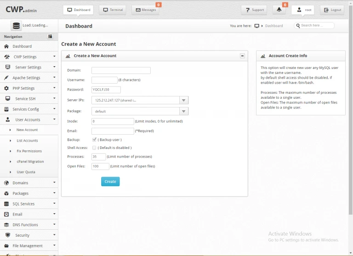
Task: Expand the Server Settings menu arrow
Action: pos(54,67)
